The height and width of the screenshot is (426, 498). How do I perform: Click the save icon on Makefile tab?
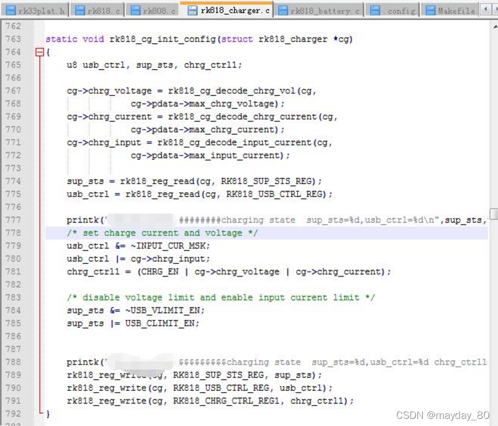tap(431, 10)
